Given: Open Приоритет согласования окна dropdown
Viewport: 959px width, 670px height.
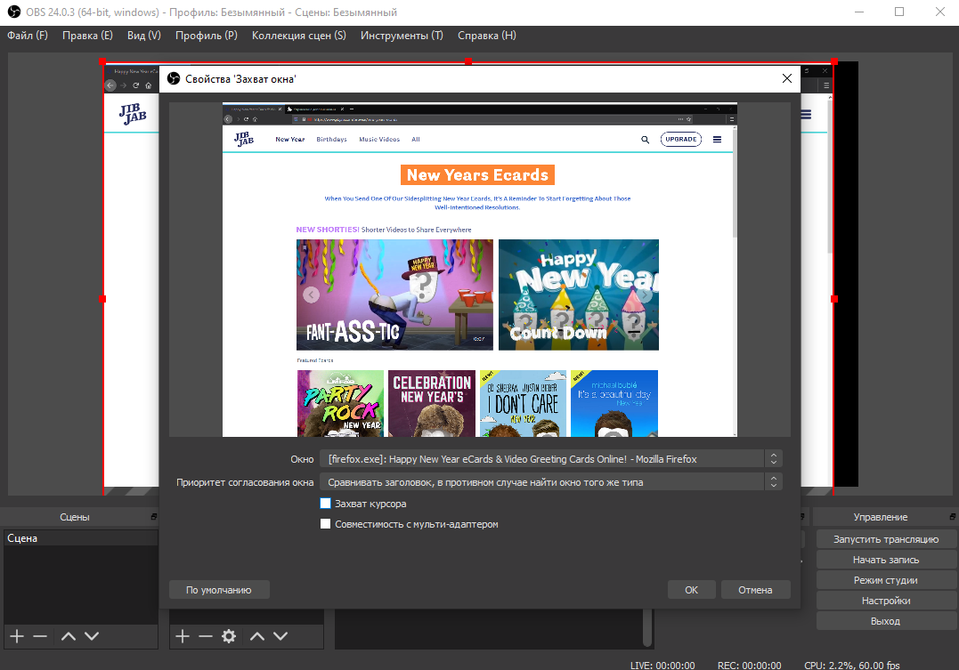Looking at the screenshot, I should pyautogui.click(x=551, y=481).
